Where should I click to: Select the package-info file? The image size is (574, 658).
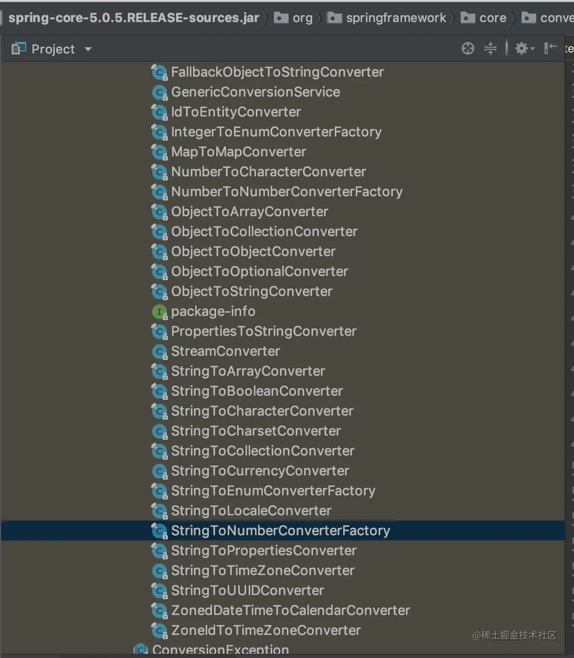point(213,311)
